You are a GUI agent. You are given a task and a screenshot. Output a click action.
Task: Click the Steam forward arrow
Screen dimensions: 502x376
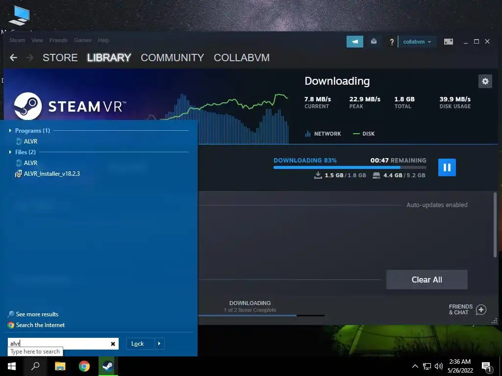pyautogui.click(x=30, y=58)
